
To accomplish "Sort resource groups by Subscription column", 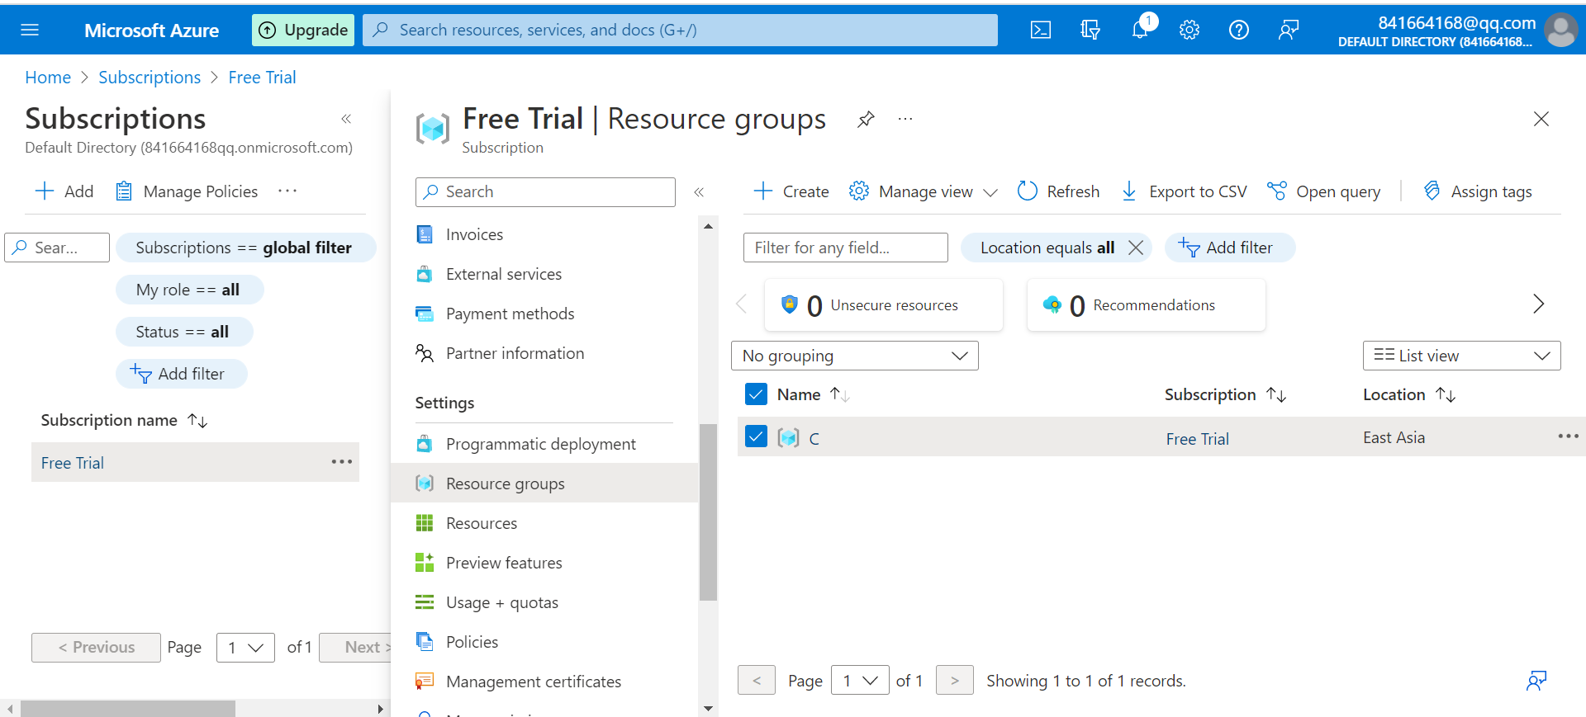I will point(1276,395).
